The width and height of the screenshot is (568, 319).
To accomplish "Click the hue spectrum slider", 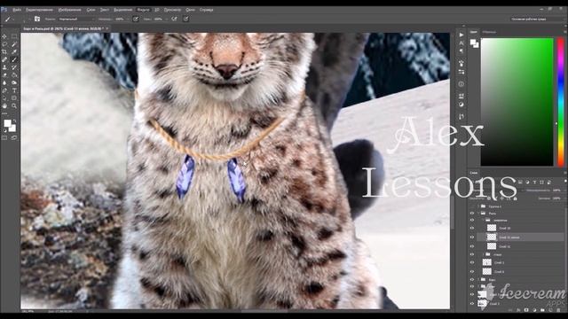I will tap(560, 102).
